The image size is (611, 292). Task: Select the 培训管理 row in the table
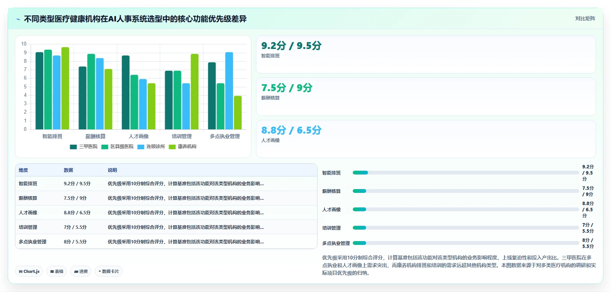166,227
